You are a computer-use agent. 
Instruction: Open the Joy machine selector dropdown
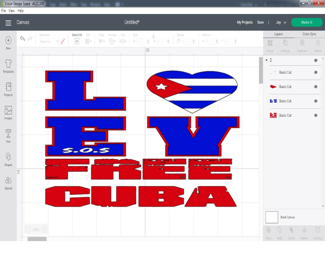(x=281, y=22)
